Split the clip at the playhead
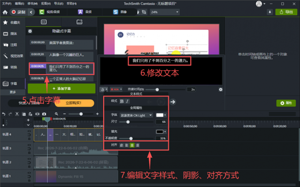The width and height of the screenshot is (300, 187). click(x=37, y=114)
